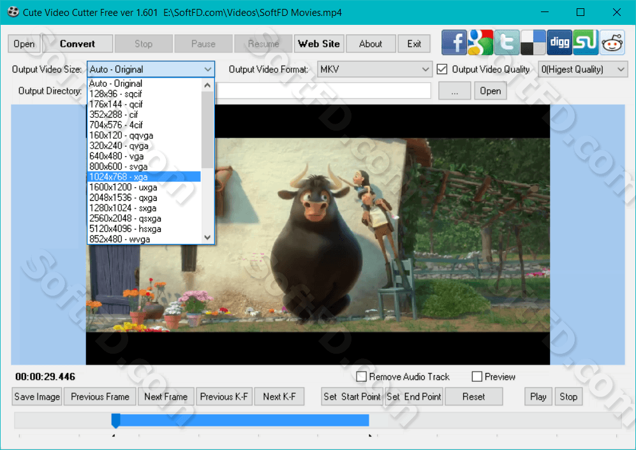636x450 pixels.
Task: Select 640x480 - vga size
Action: (x=144, y=156)
